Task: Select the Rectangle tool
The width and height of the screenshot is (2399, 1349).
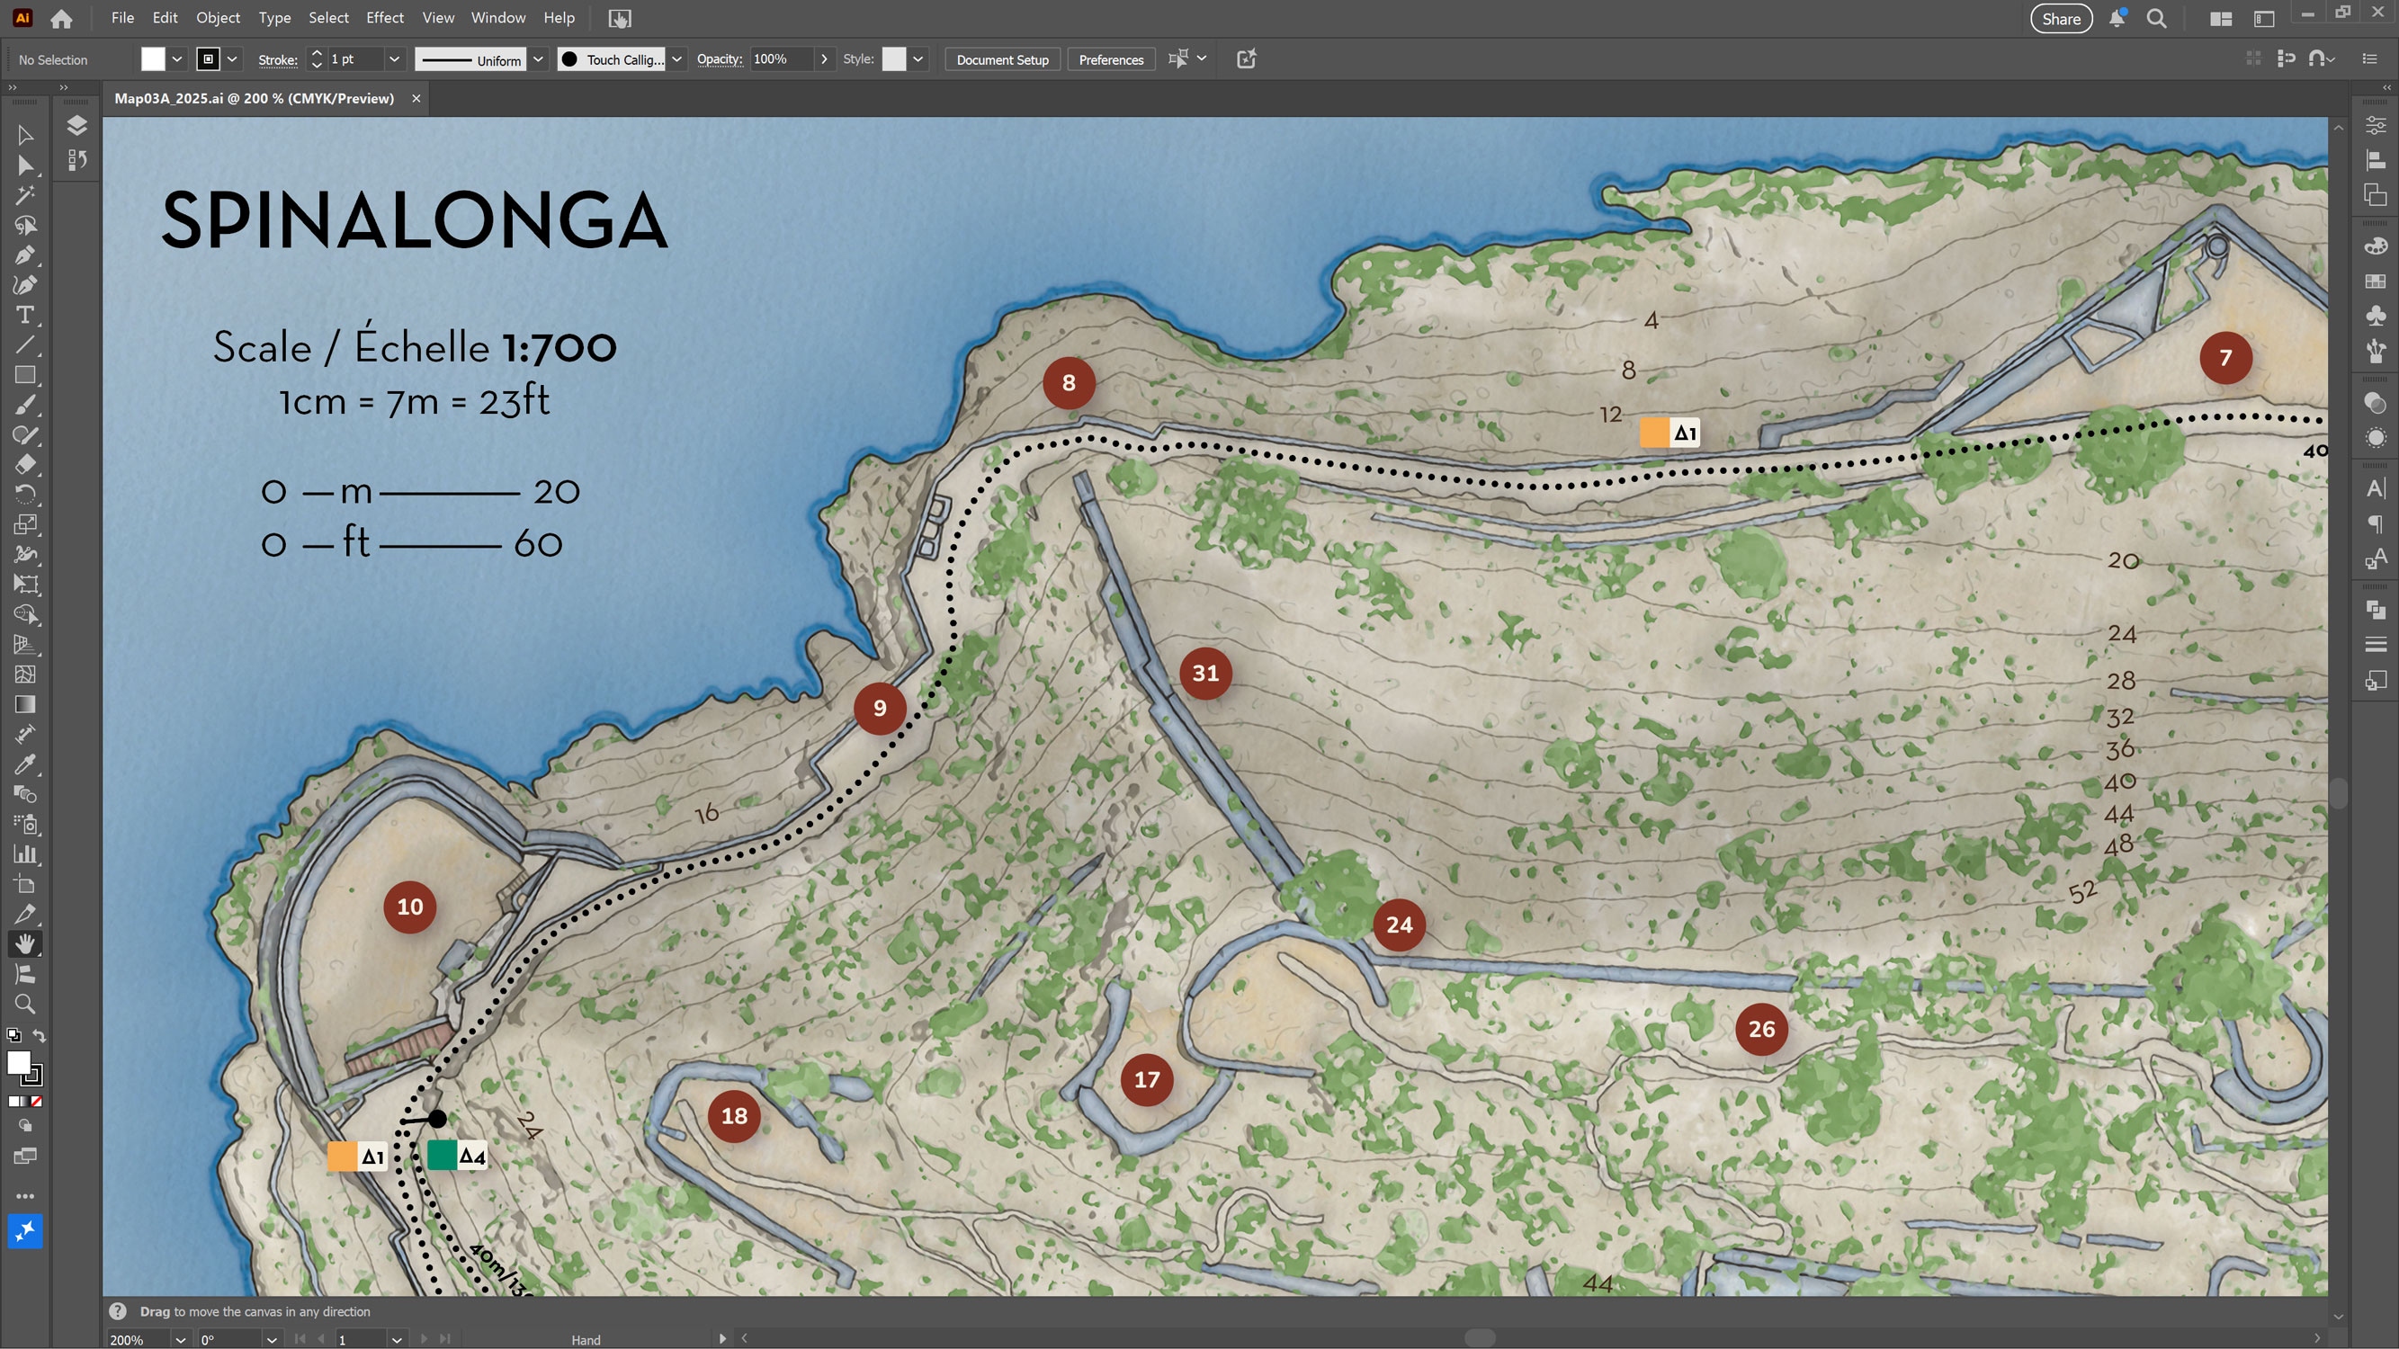Action: (25, 375)
